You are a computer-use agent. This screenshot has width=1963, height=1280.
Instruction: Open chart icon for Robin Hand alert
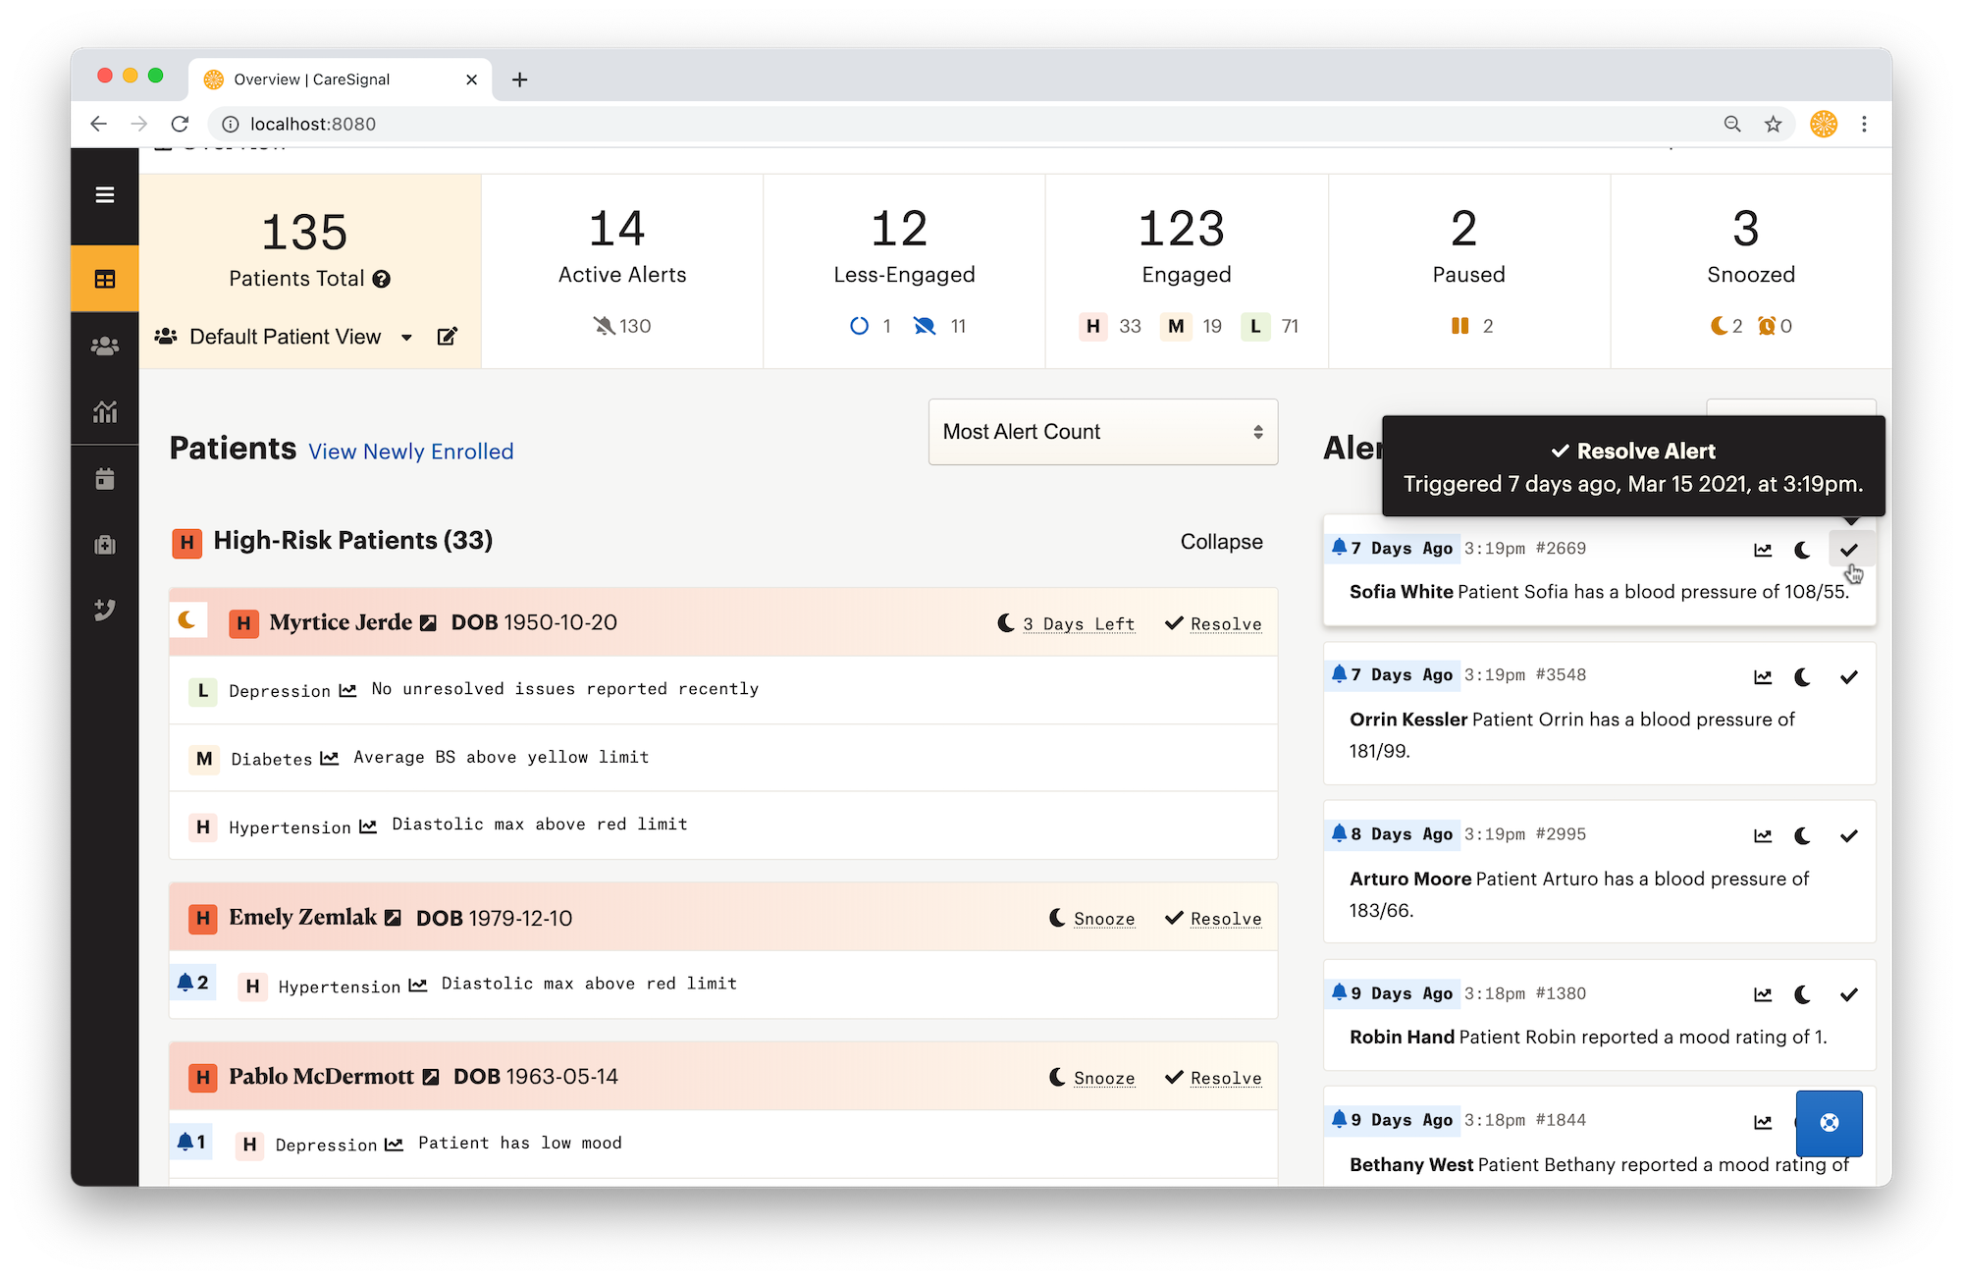1763,995
